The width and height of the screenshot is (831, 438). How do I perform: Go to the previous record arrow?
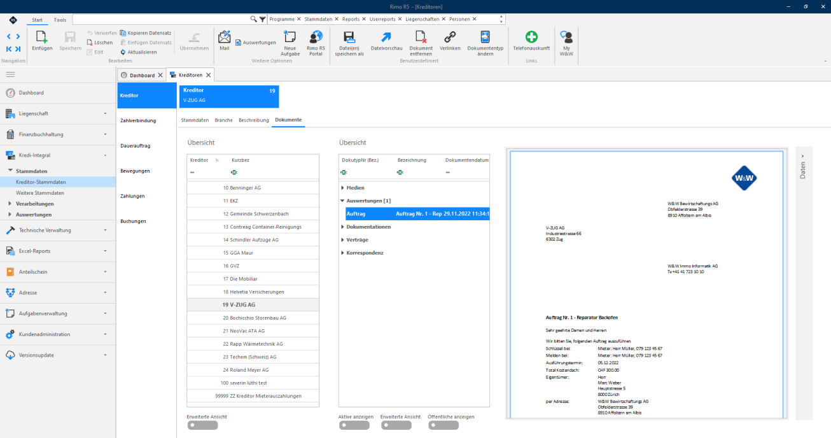point(9,37)
